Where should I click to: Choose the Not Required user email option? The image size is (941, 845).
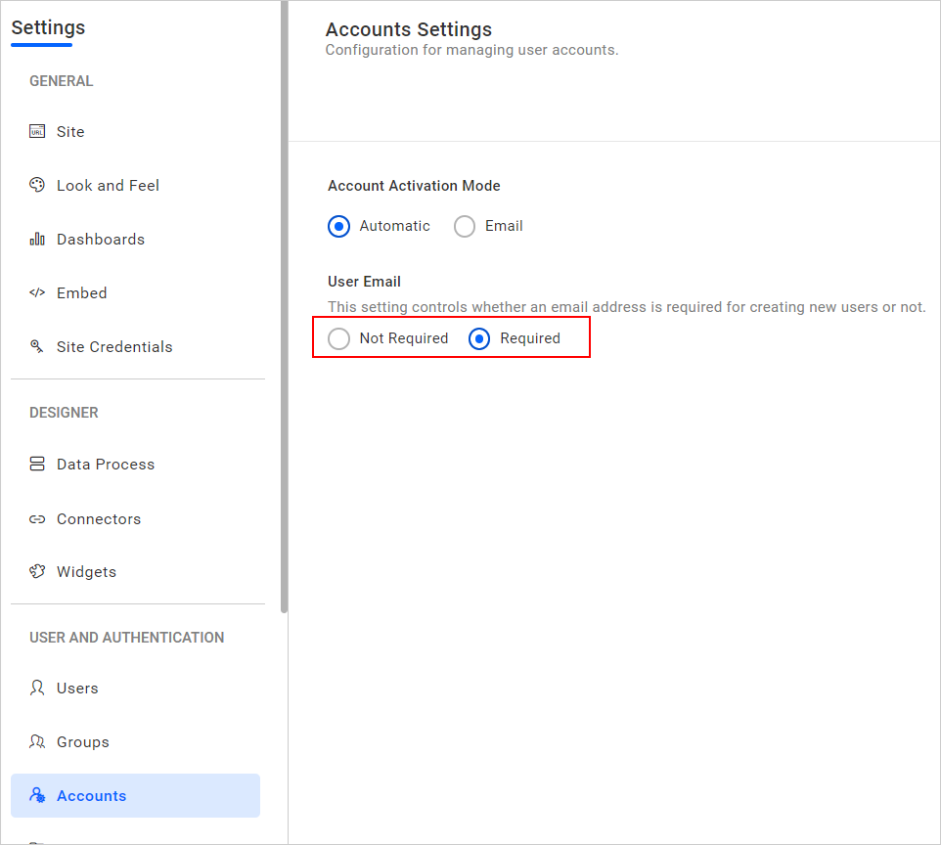click(339, 338)
